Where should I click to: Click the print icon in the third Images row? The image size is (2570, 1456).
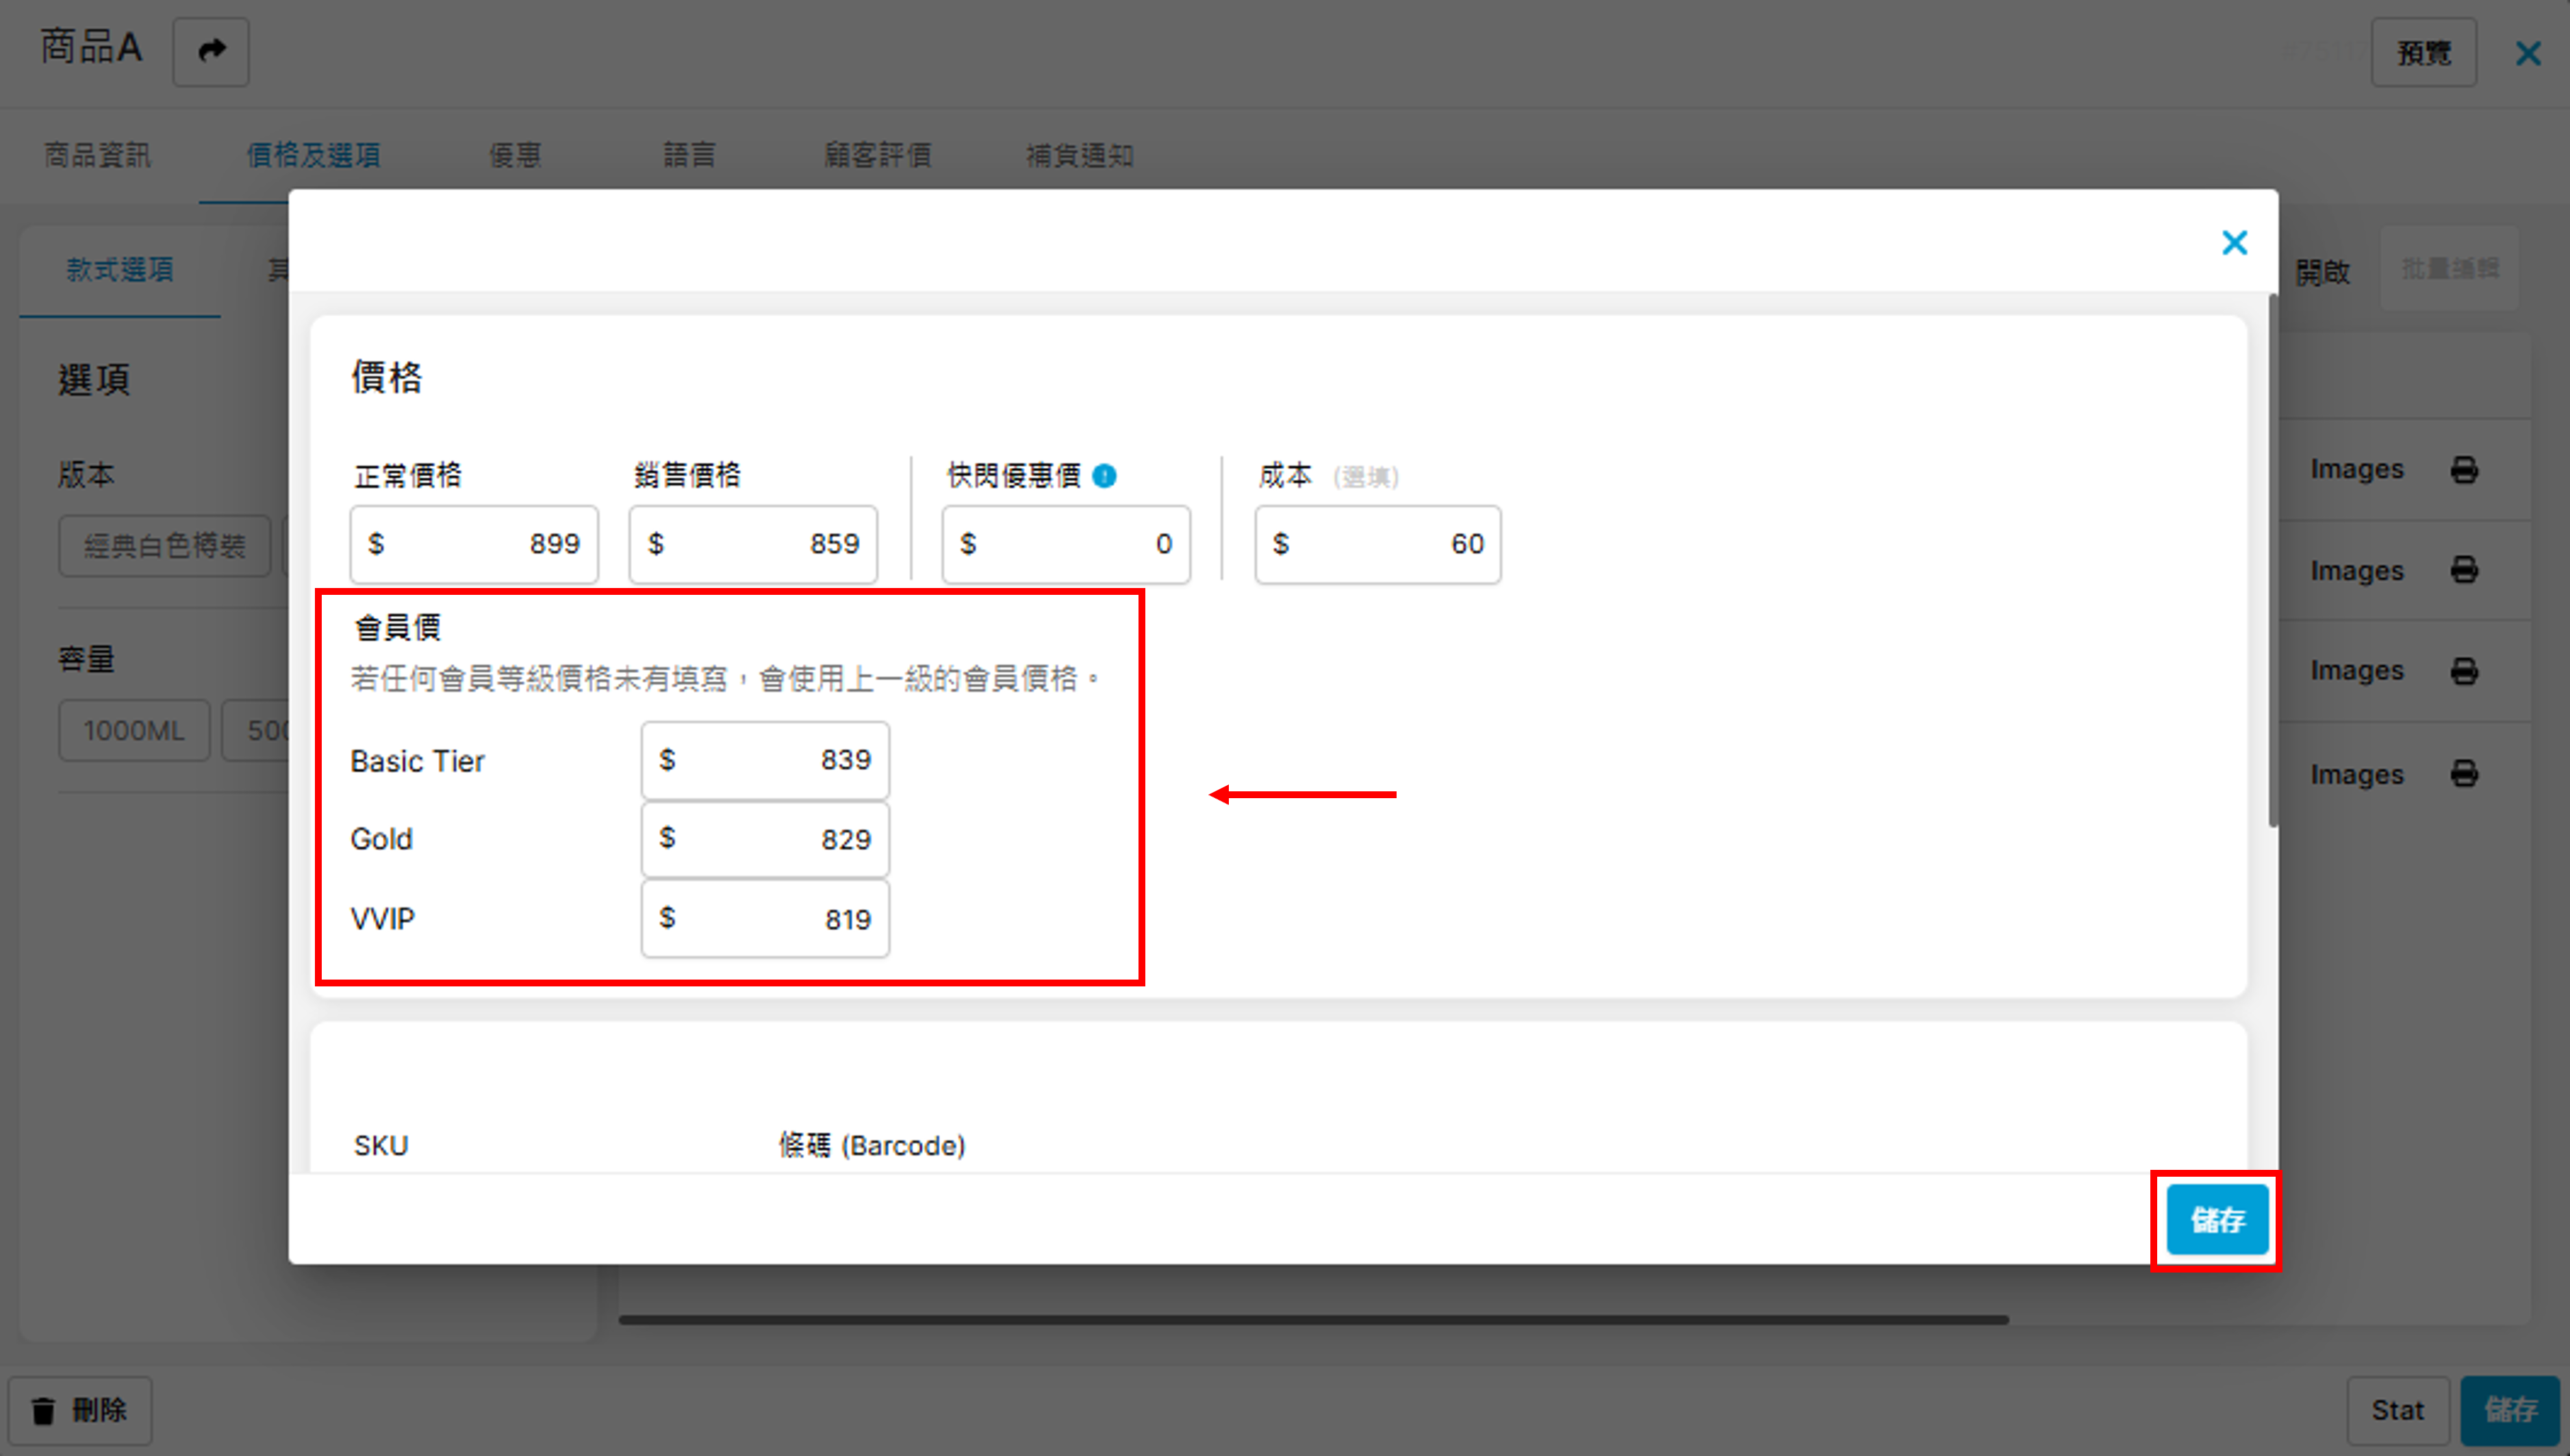tap(2464, 671)
